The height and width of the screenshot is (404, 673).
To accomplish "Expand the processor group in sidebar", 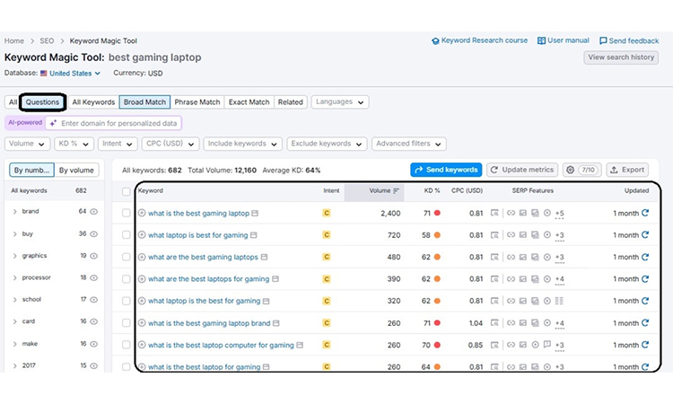I will (15, 277).
